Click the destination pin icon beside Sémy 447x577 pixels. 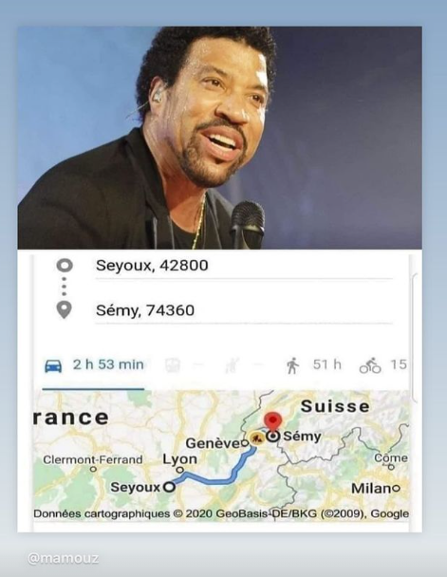64,310
